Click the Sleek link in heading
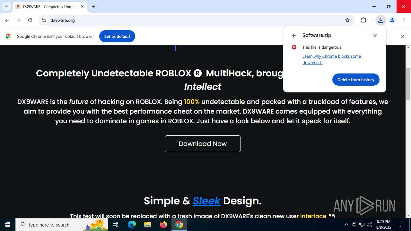 pyautogui.click(x=206, y=201)
